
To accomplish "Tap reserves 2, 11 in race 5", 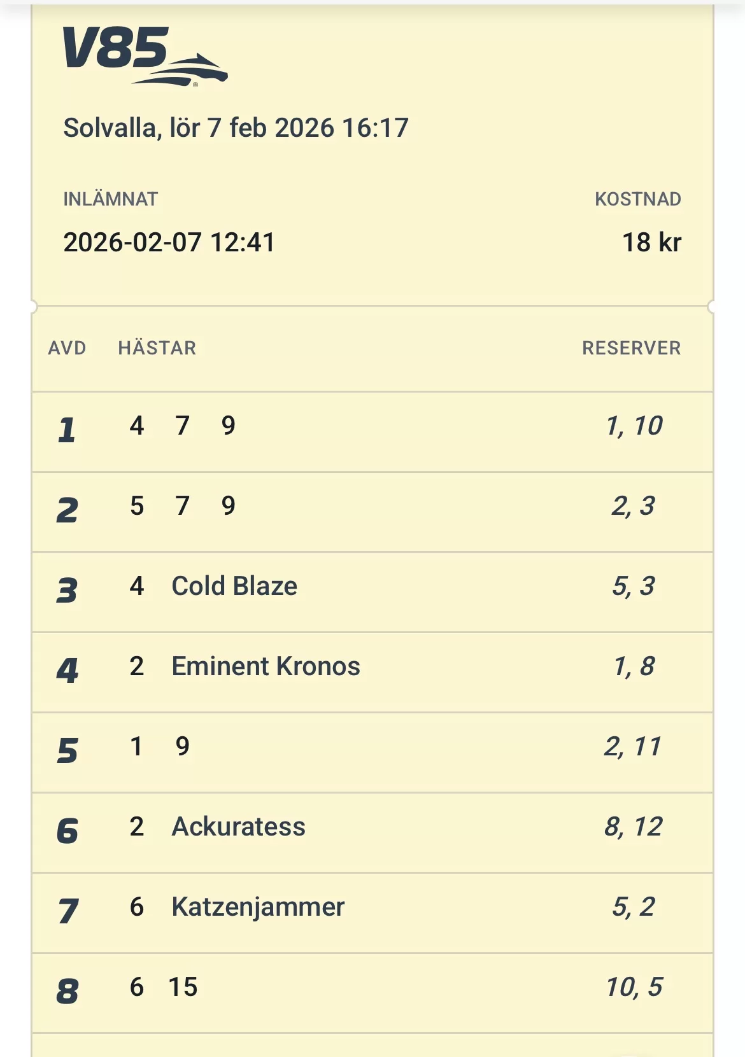I will 632,746.
